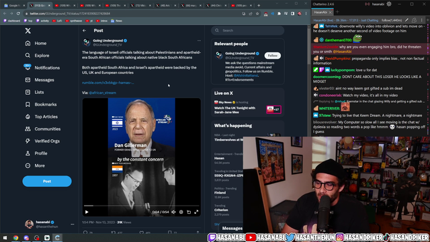Open Chatterino viewer list icon
The height and width of the screenshot is (242, 430).
click(414, 20)
